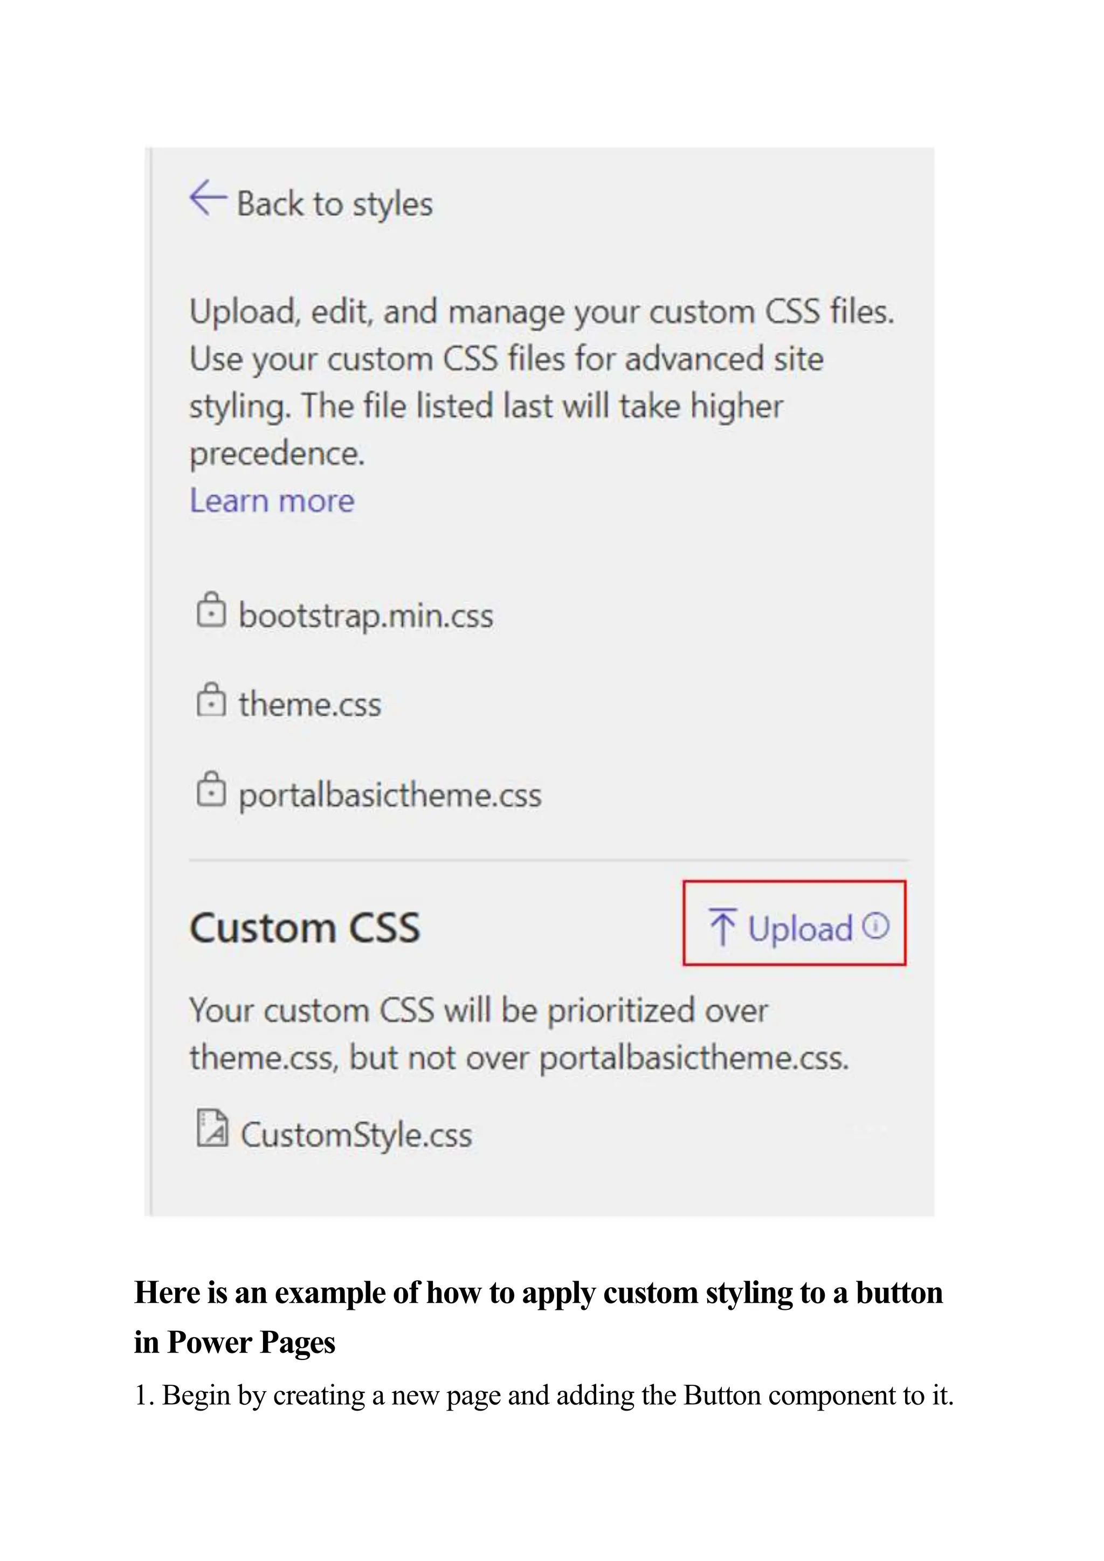The height and width of the screenshot is (1561, 1104).
Task: Click the info icon next to Upload
Action: click(875, 925)
